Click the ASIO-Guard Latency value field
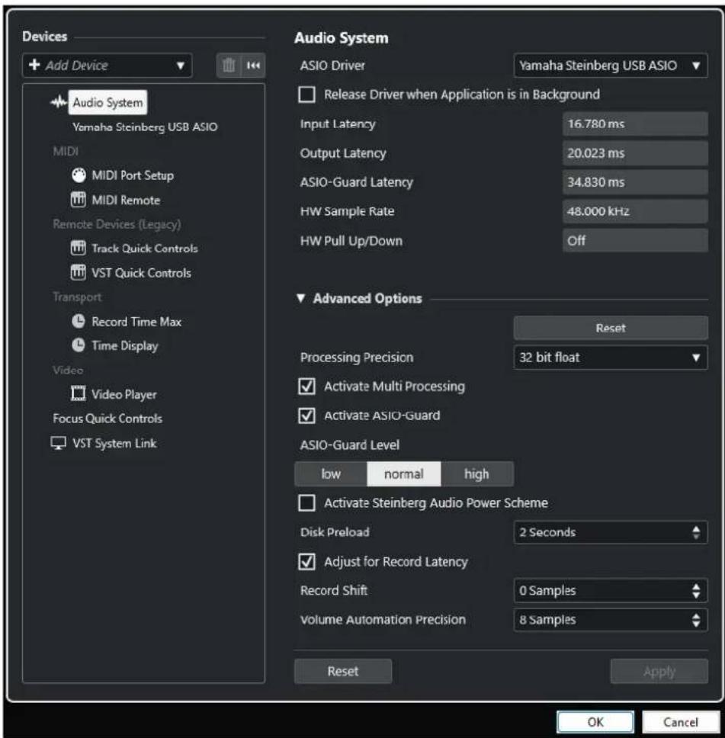The height and width of the screenshot is (738, 725). tap(634, 182)
